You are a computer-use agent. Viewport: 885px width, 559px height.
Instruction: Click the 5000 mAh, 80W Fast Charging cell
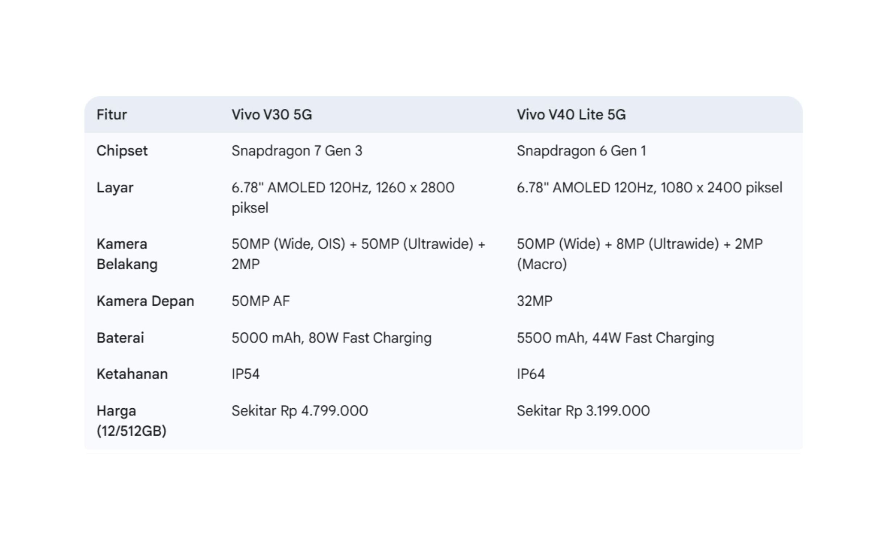332,338
